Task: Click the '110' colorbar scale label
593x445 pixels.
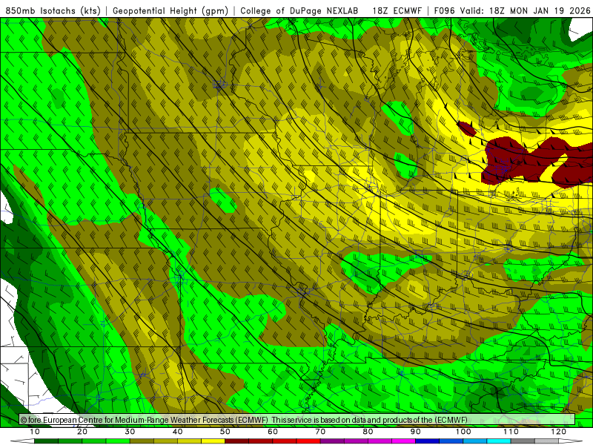Action: (x=511, y=432)
